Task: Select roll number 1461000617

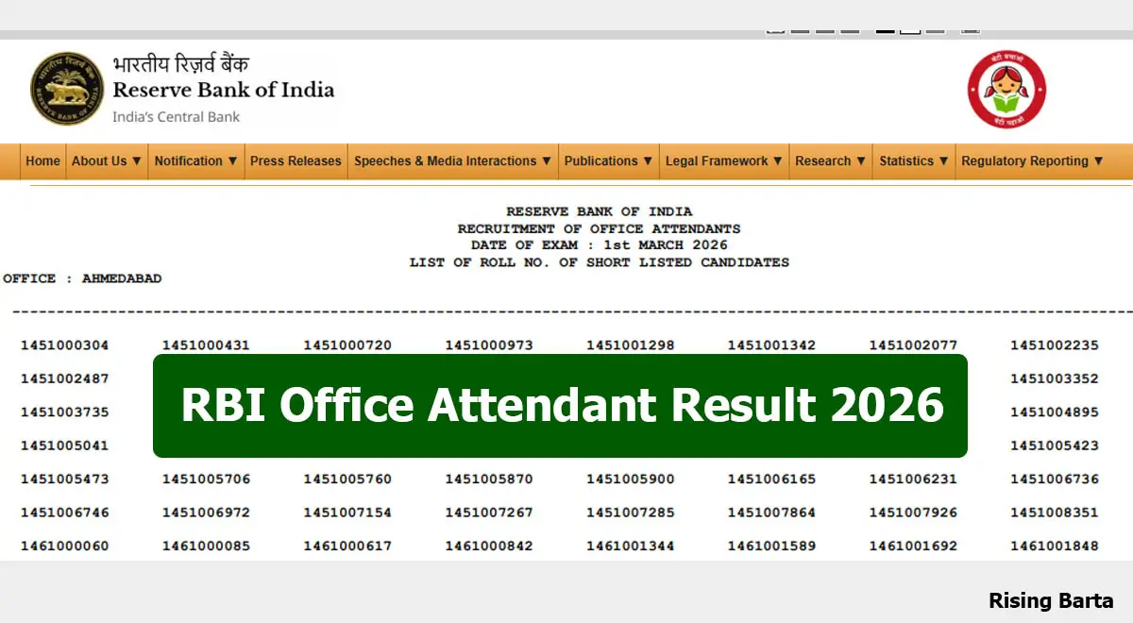Action: (347, 547)
